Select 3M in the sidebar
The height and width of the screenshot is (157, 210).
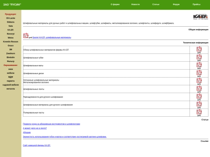tap(10, 50)
